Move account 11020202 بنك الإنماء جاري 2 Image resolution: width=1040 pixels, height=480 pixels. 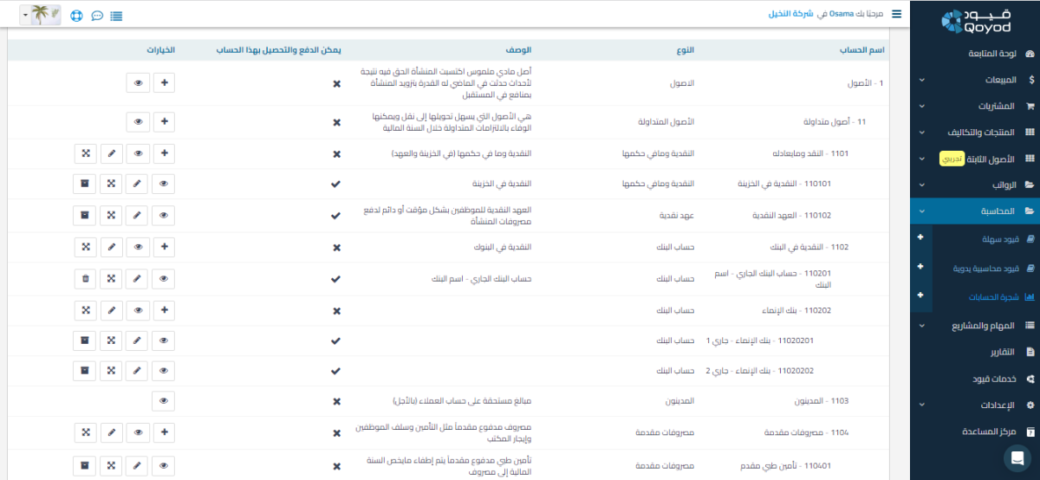111,371
